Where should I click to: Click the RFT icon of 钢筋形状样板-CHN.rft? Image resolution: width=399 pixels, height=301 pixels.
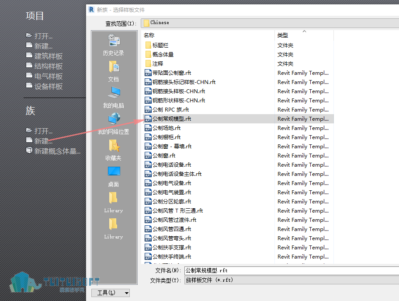pyautogui.click(x=148, y=100)
